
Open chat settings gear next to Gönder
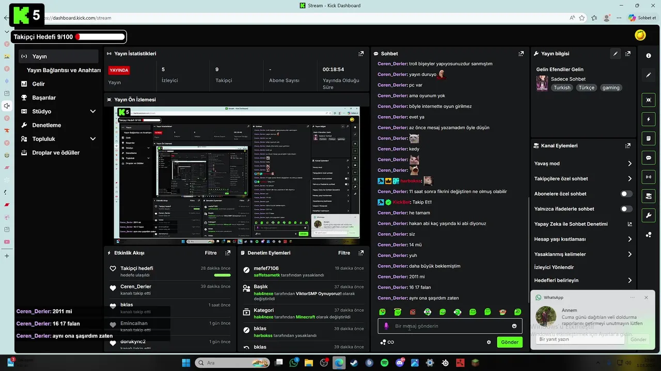click(x=489, y=342)
